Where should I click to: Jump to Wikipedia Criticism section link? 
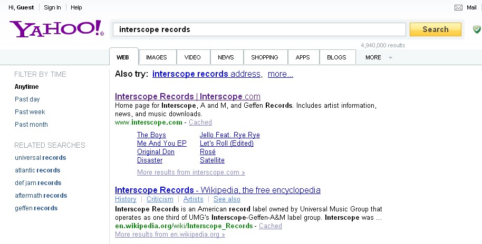[160, 199]
